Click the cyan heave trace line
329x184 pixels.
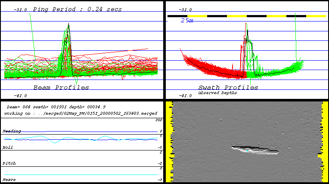click(80, 175)
